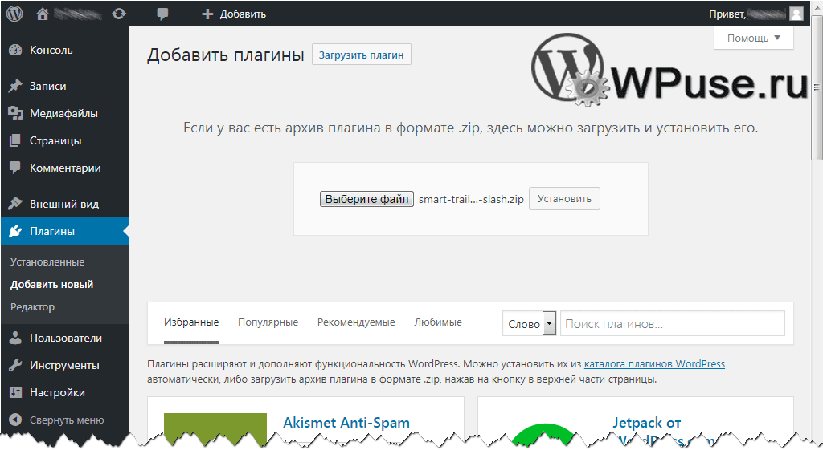Open site home icon in admin bar
This screenshot has width=823, height=450.
[43, 14]
